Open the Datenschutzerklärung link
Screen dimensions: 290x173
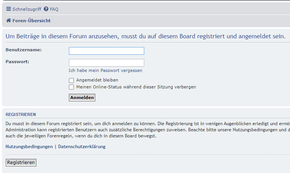pyautogui.click(x=81, y=147)
